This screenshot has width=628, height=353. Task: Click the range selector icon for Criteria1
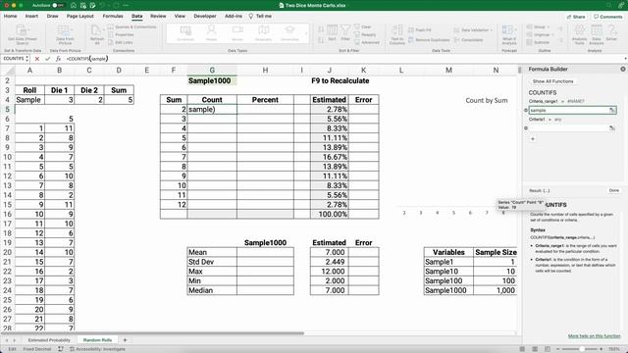pos(612,128)
